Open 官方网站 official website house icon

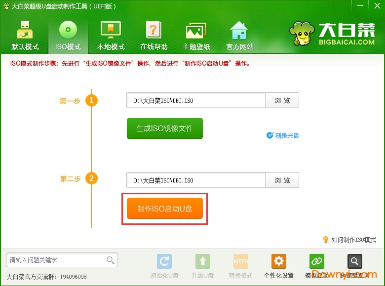pyautogui.click(x=239, y=36)
